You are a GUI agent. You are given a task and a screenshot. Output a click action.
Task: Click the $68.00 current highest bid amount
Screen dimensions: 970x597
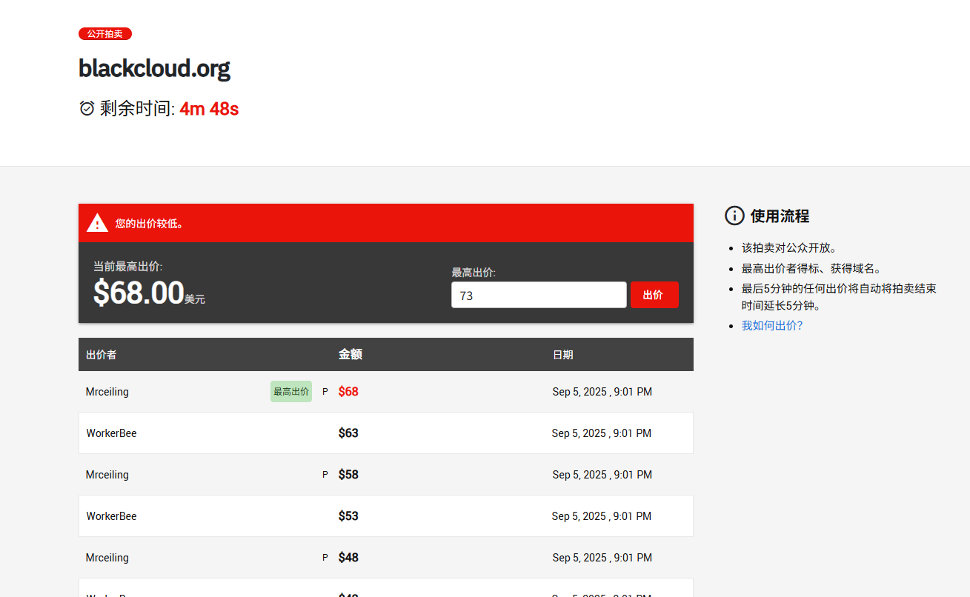pyautogui.click(x=139, y=293)
